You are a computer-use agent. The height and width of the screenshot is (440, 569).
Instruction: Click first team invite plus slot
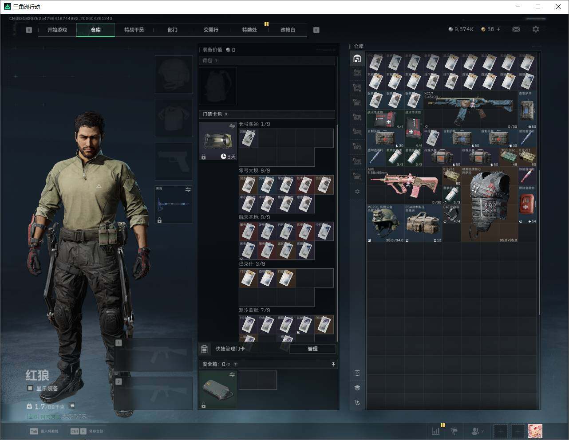[x=501, y=431]
